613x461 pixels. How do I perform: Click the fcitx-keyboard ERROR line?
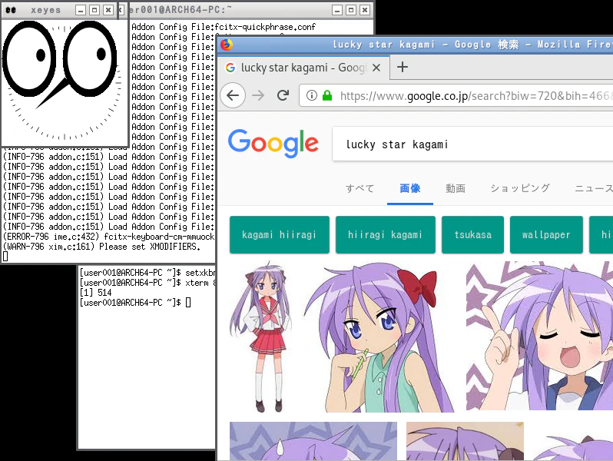108,237
